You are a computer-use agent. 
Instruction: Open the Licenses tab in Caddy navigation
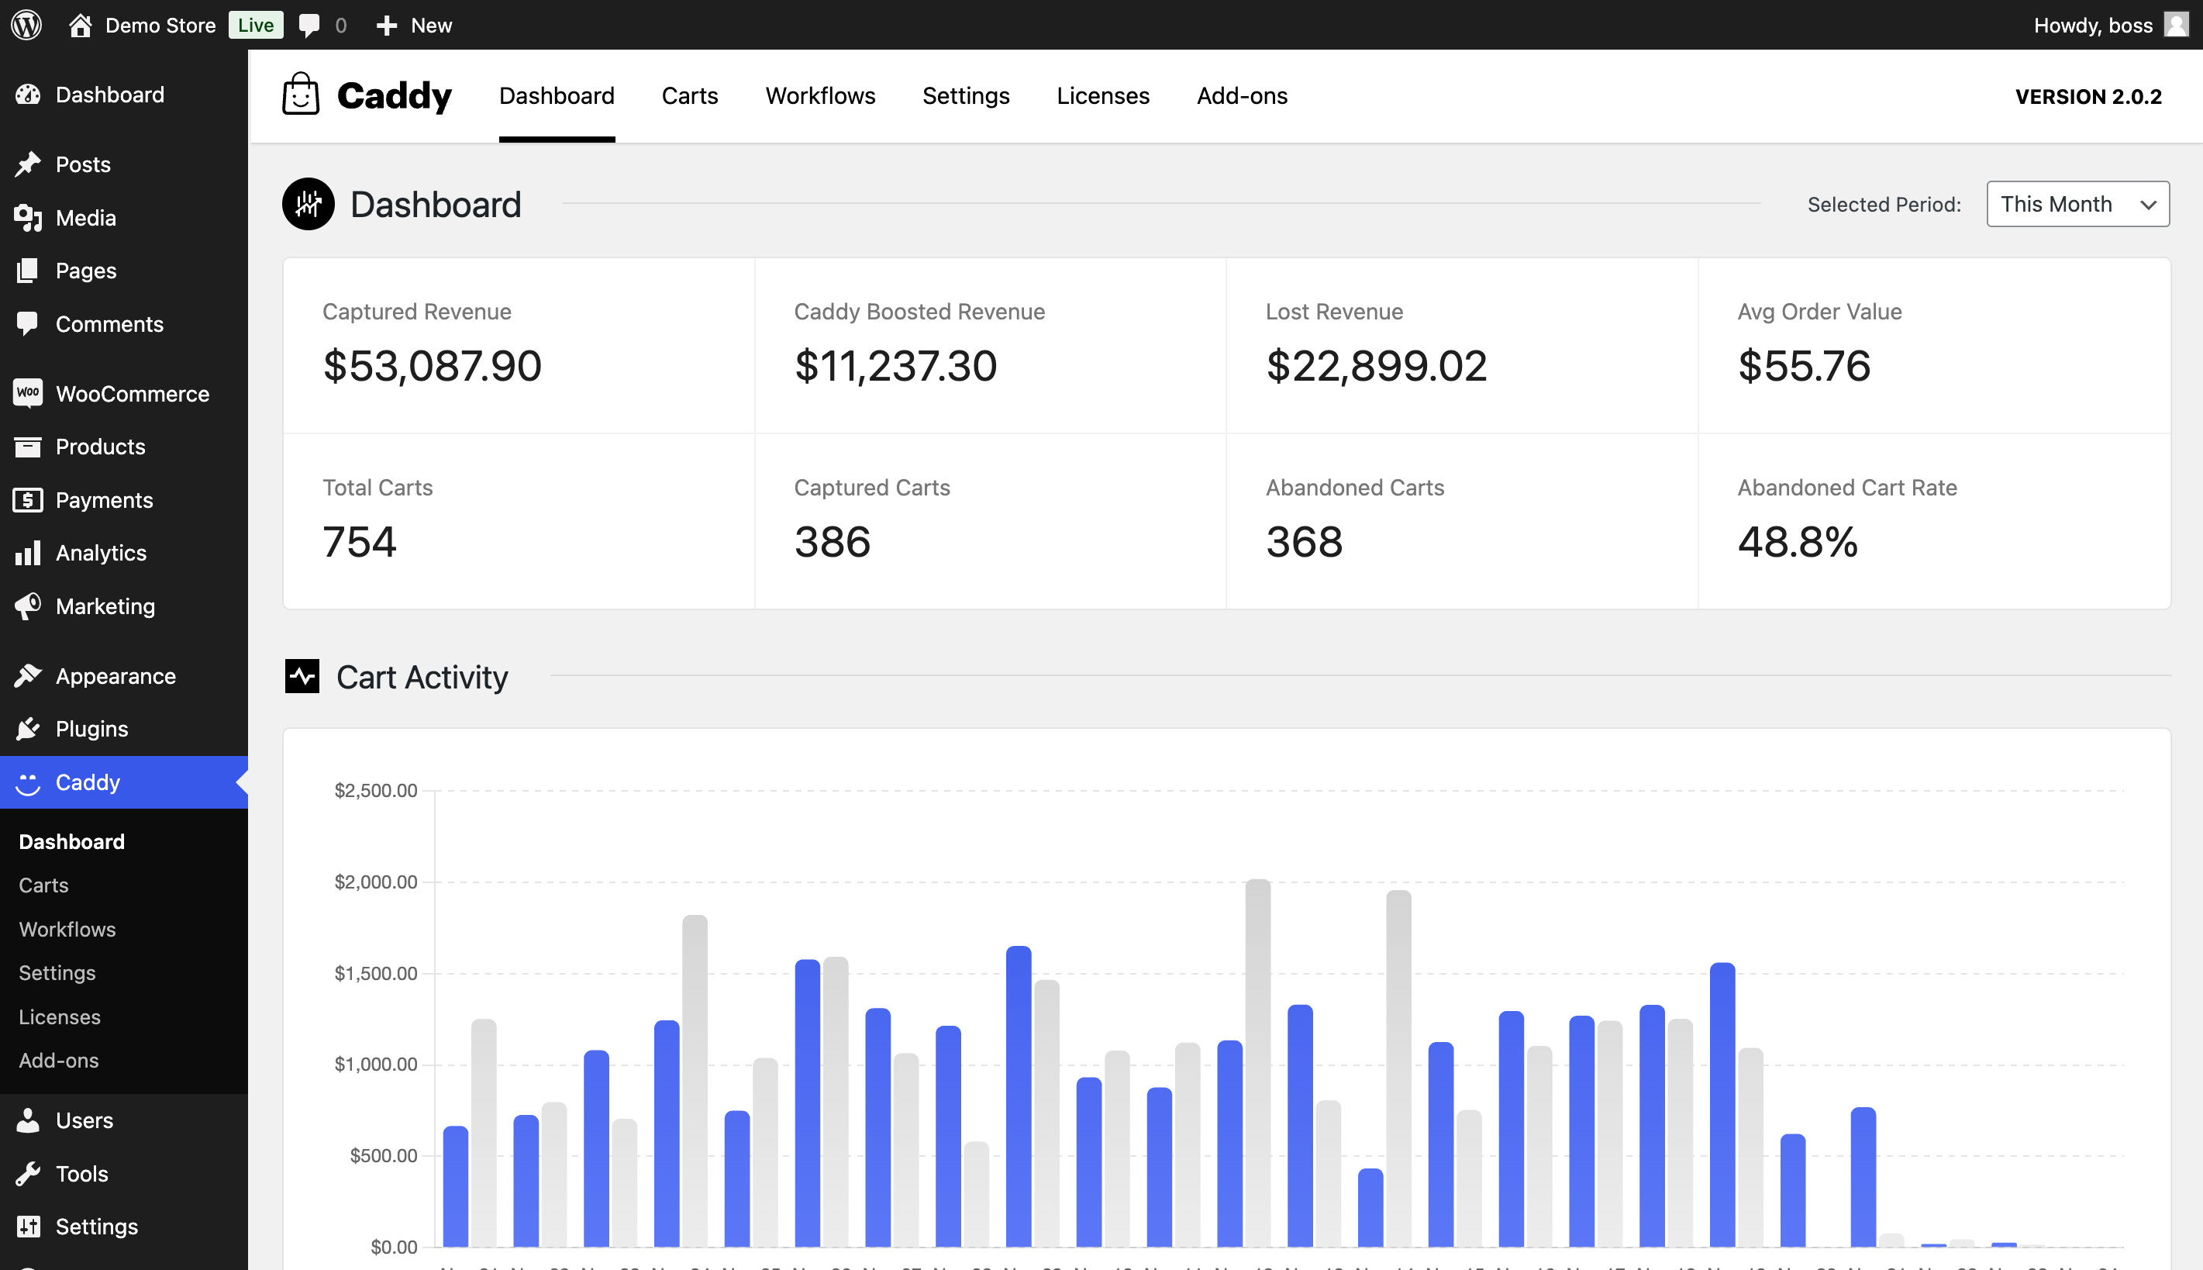coord(1102,96)
